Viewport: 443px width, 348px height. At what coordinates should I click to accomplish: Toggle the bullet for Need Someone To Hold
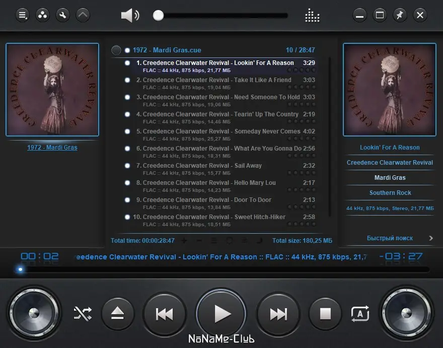(x=127, y=97)
